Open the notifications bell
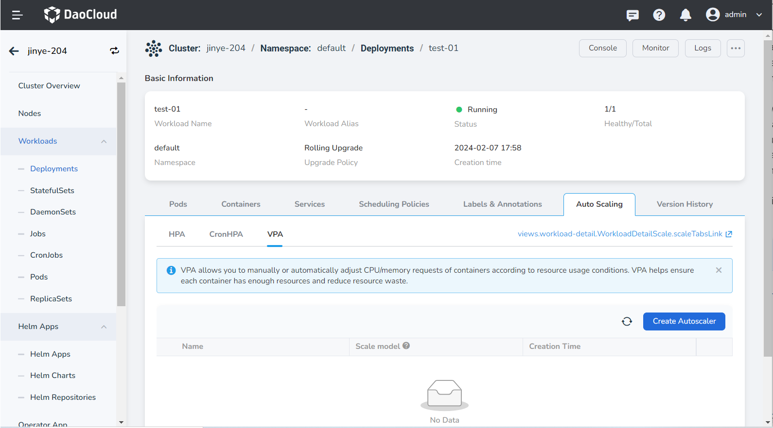773x428 pixels. (x=685, y=15)
